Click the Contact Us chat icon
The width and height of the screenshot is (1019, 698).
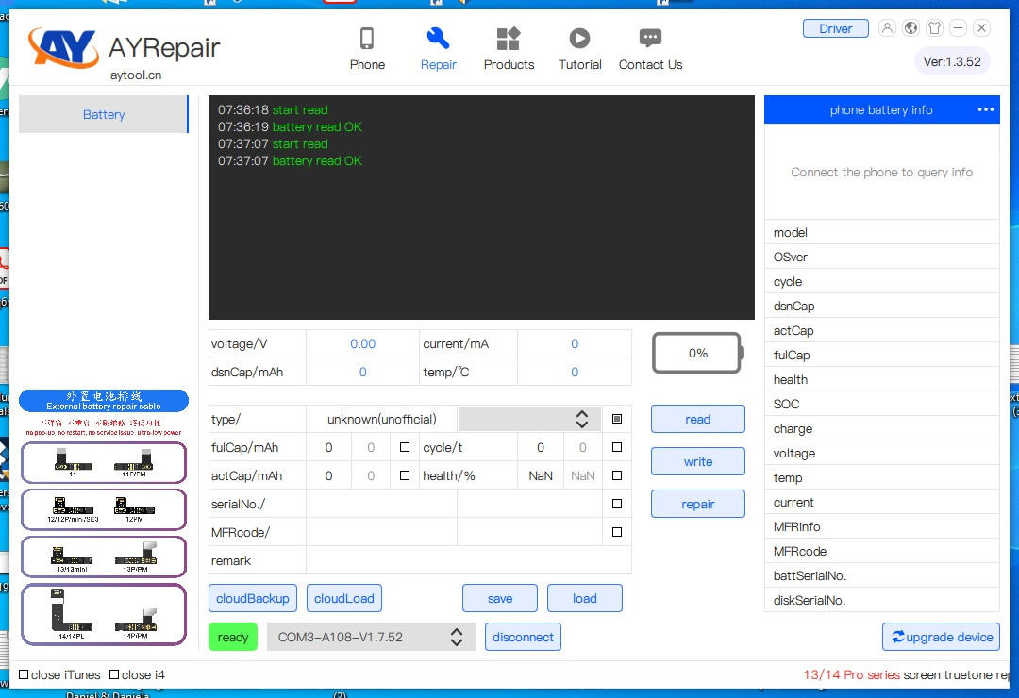pyautogui.click(x=650, y=39)
